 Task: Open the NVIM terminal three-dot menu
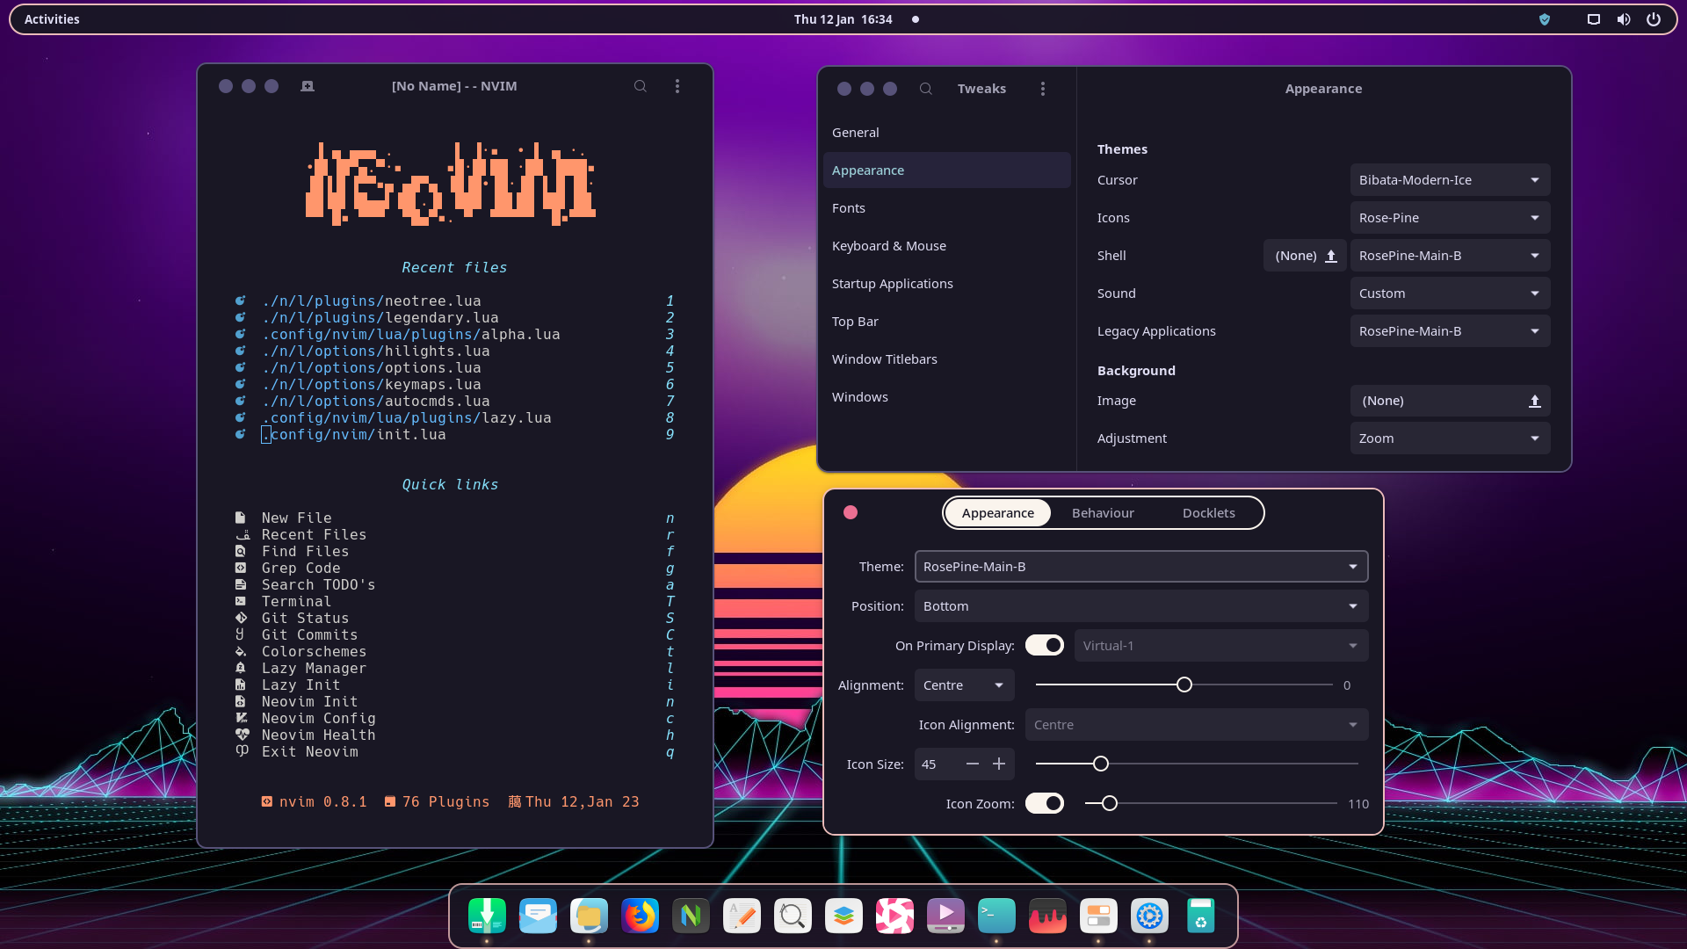pyautogui.click(x=677, y=86)
